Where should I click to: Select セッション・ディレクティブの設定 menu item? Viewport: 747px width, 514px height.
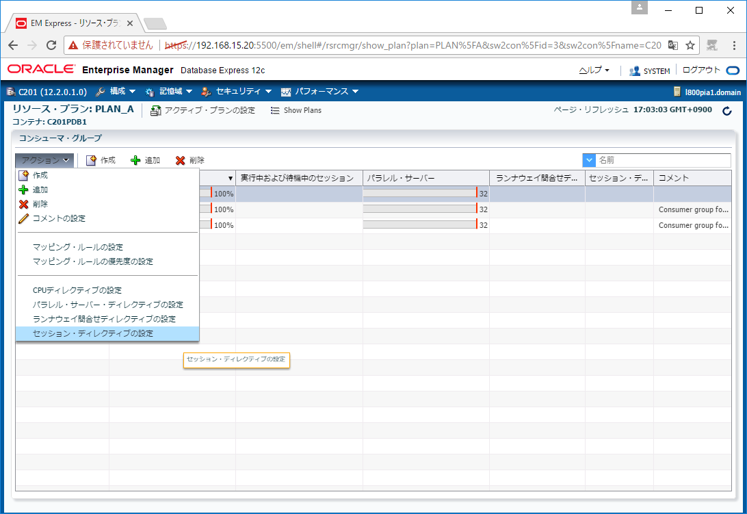tap(107, 333)
